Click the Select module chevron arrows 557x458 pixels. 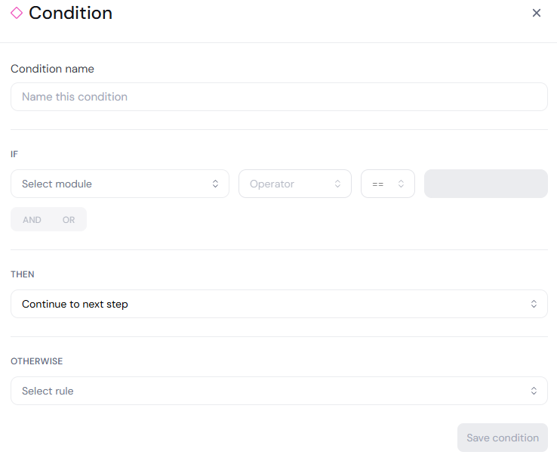tap(215, 184)
